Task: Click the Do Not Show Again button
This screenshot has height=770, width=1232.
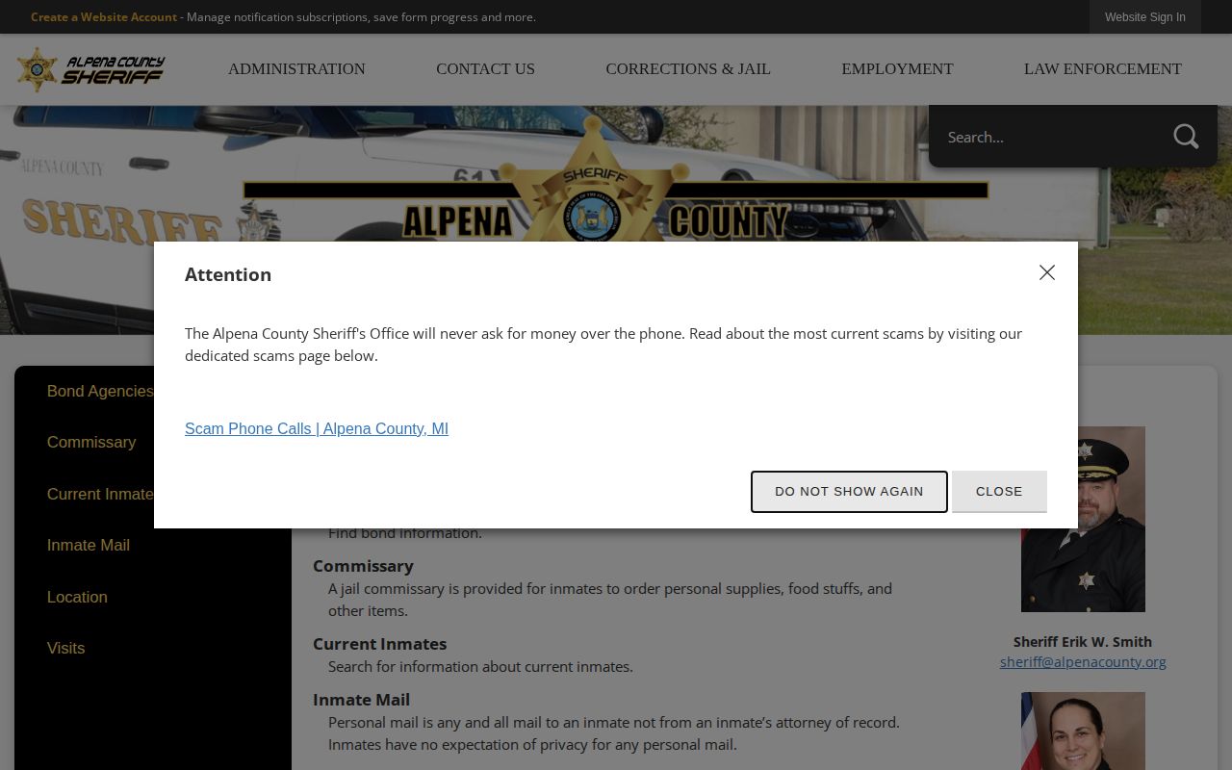Action: pyautogui.click(x=849, y=492)
